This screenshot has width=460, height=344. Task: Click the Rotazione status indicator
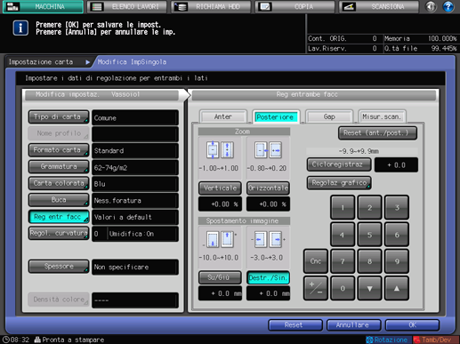[387, 340]
